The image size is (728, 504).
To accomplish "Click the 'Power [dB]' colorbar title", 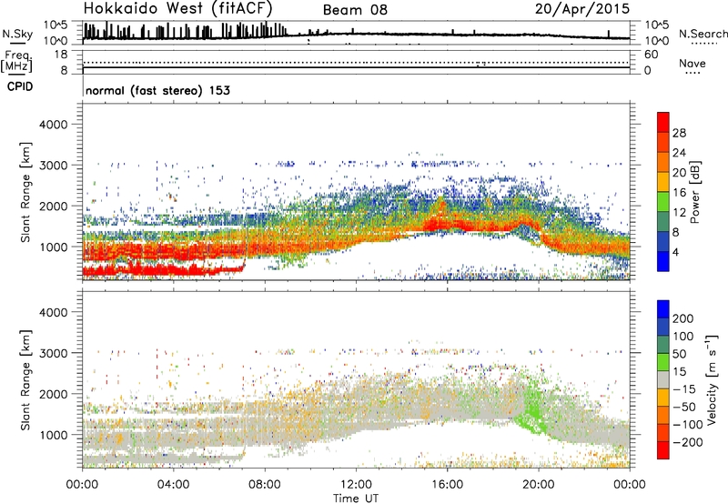I will [x=695, y=192].
